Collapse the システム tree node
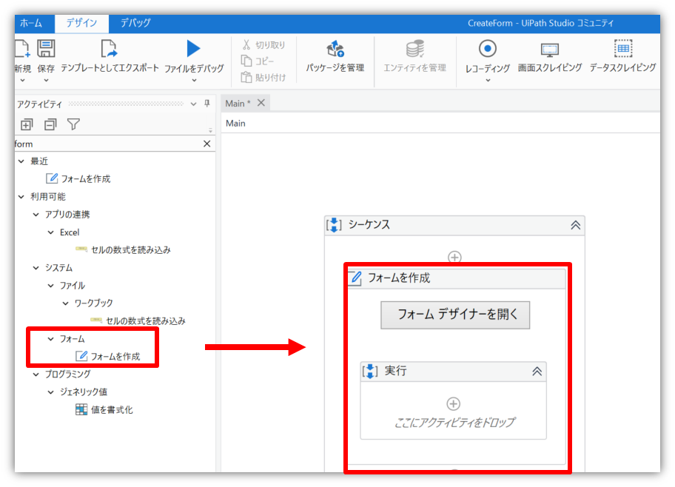Screen dimensions: 675x487 pyautogui.click(x=36, y=268)
